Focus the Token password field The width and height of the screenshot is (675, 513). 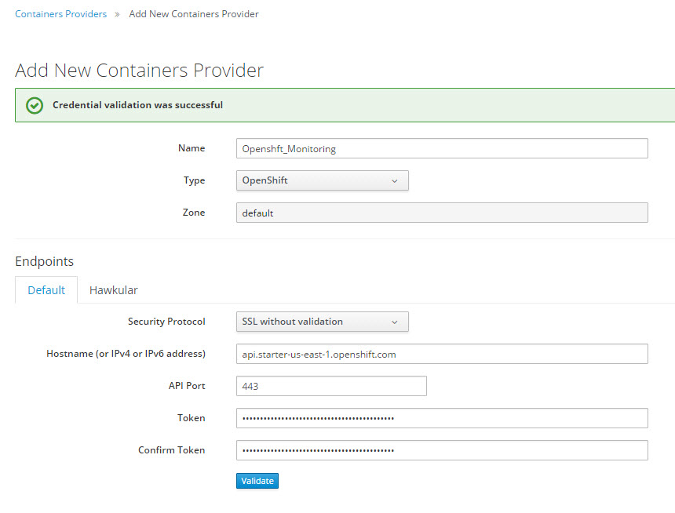coord(441,418)
